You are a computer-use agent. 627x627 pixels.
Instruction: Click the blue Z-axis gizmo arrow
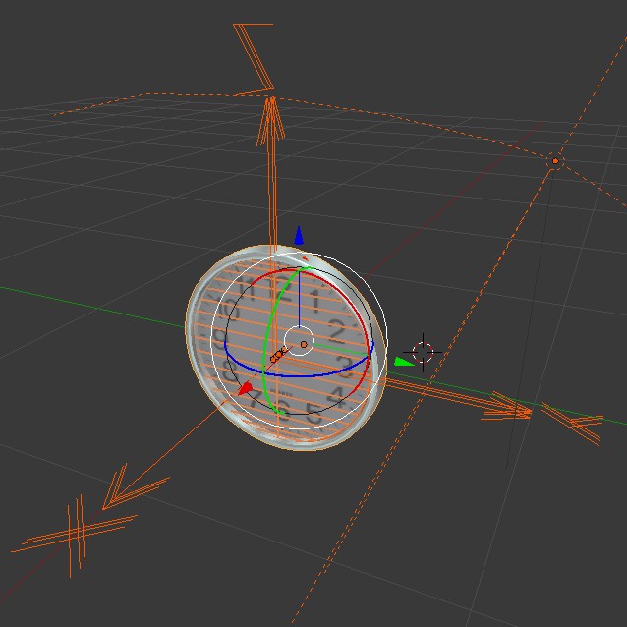[x=299, y=236]
